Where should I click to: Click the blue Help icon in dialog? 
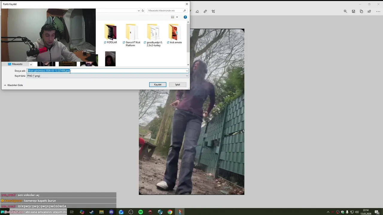pos(185,17)
